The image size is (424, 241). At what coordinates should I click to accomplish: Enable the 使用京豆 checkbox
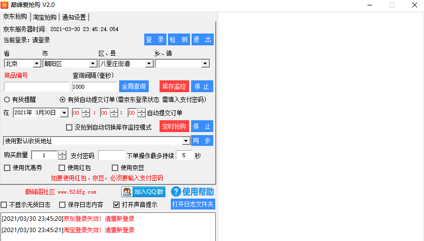click(115, 168)
